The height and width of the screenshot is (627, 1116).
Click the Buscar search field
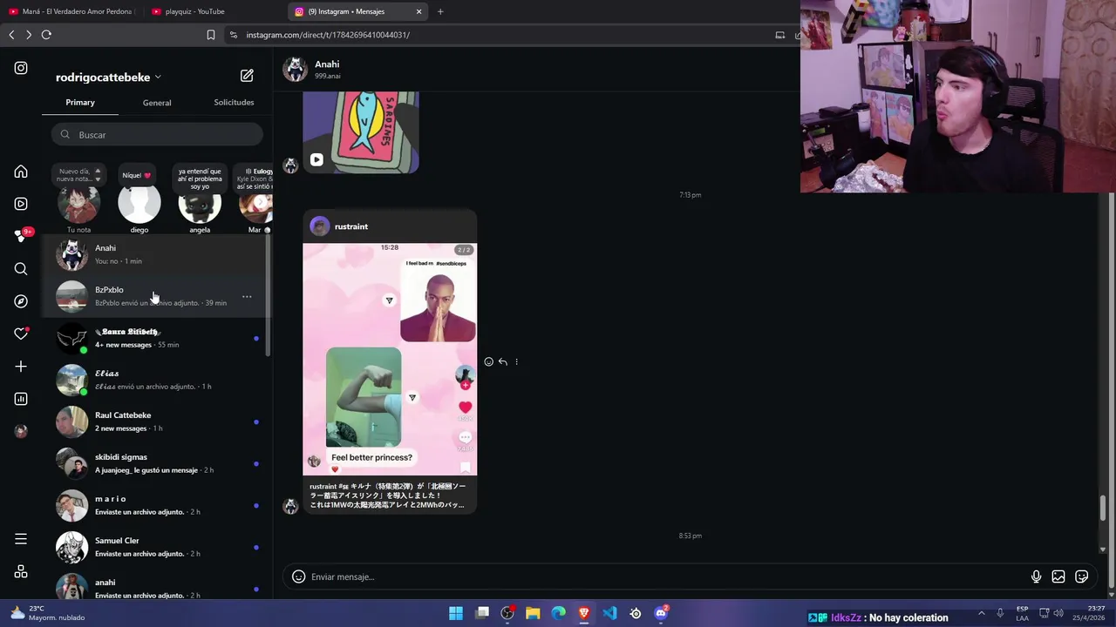coord(157,134)
